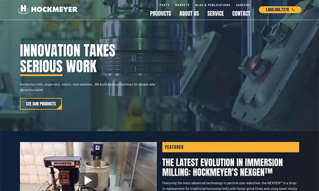Open the Service menu

pyautogui.click(x=215, y=14)
